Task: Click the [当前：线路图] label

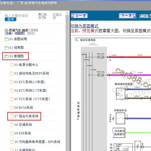Action: (x=15, y=33)
